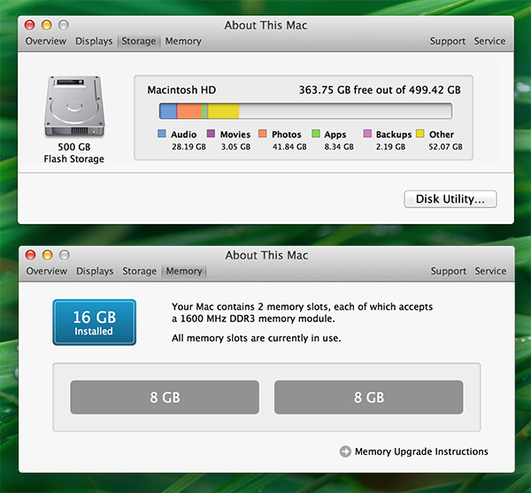
Task: Click the yellow Other segment of storage bar
Action: tap(224, 111)
